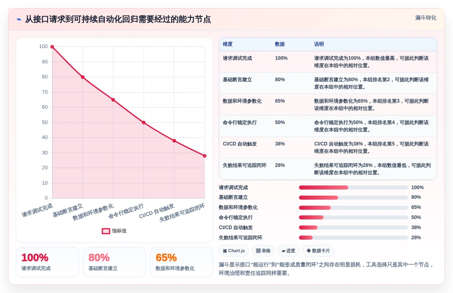This screenshot has width=453, height=293.
Task: Click the 失败结果可追踪闭环 progress bar
Action: (x=354, y=238)
